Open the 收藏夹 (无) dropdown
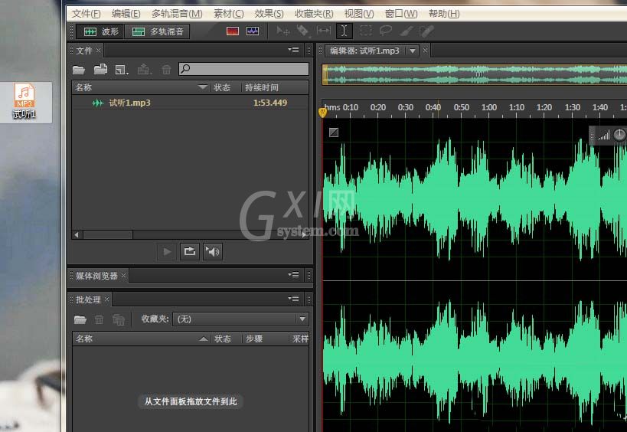 tap(240, 319)
